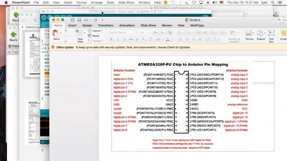287x161 pixels.
Task: Open the Format menu in the menu bar
Action: tap(82, 3)
